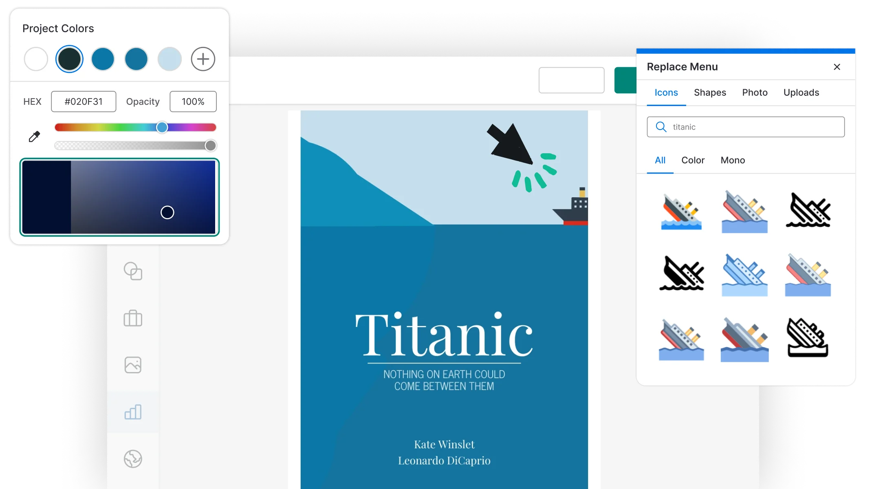Select the pale blue project color swatch

pos(170,59)
